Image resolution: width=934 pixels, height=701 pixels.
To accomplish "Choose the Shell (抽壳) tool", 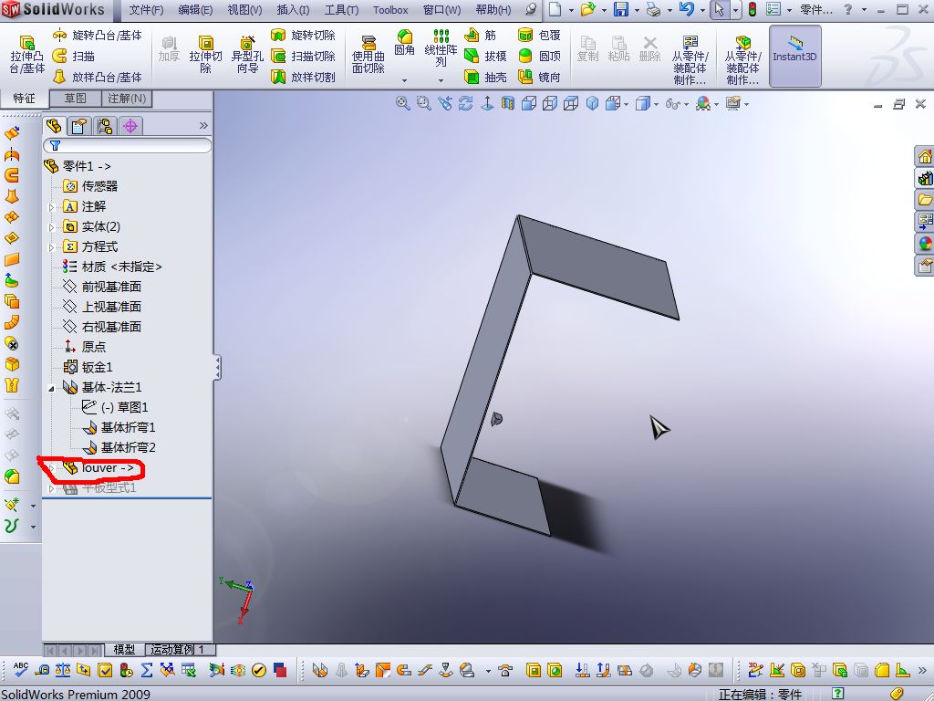I will (485, 77).
